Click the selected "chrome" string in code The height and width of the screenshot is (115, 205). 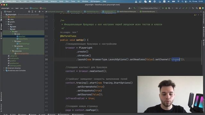click(176, 59)
